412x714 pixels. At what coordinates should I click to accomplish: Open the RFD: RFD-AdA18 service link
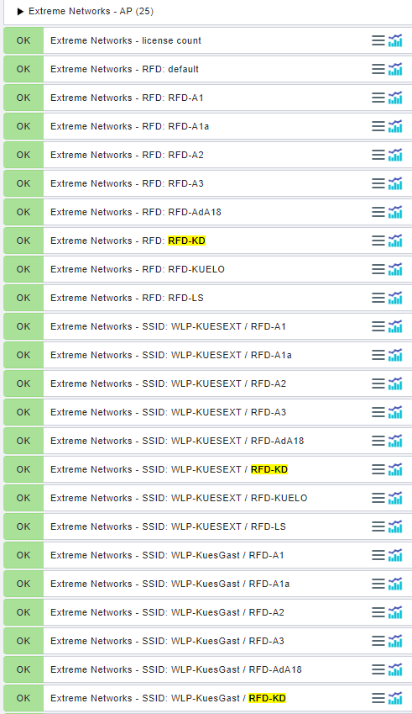pyautogui.click(x=136, y=212)
